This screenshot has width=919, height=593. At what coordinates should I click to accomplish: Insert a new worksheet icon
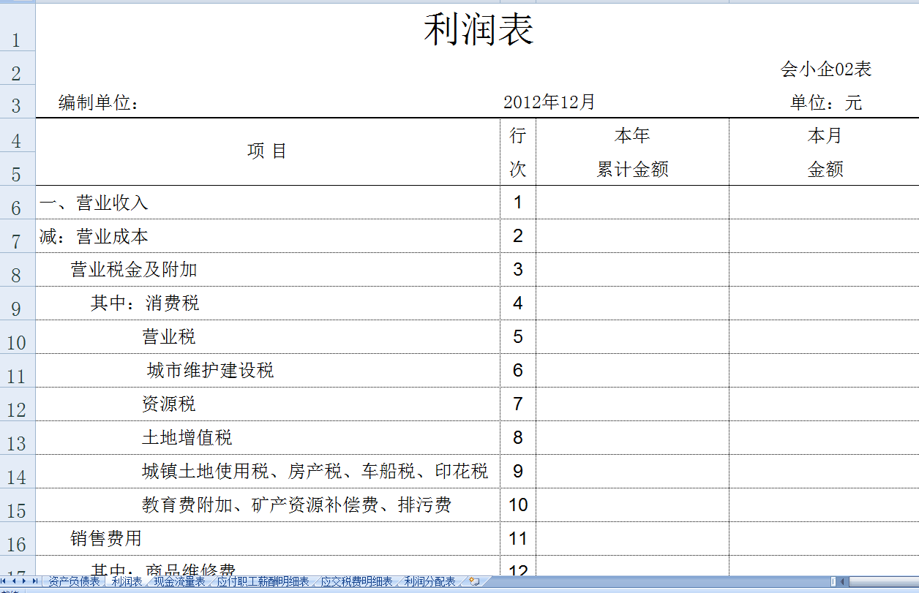(x=473, y=581)
